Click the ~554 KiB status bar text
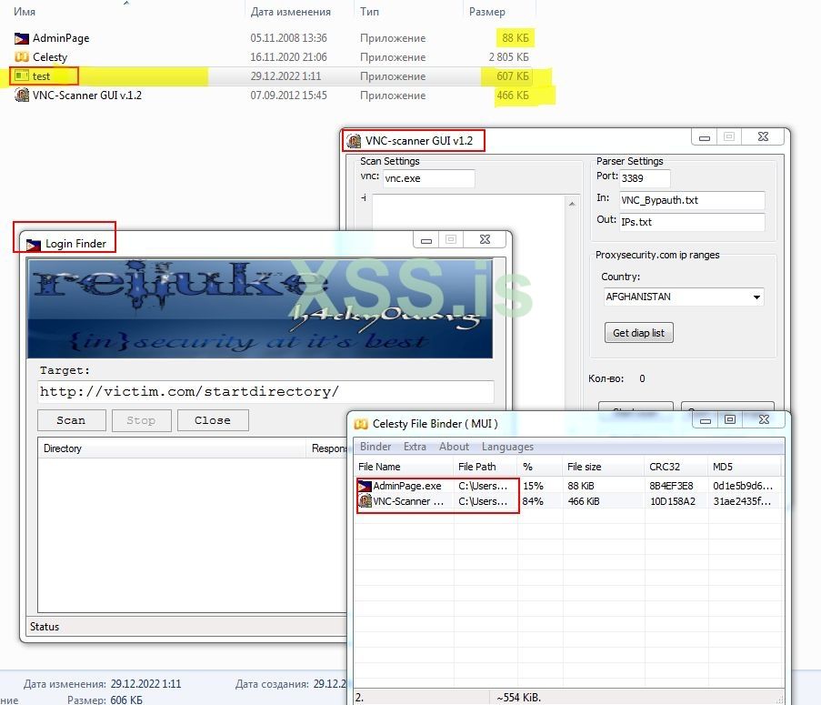This screenshot has height=705, width=821. point(518,698)
